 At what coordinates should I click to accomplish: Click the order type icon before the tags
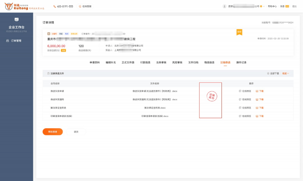(x=49, y=34)
